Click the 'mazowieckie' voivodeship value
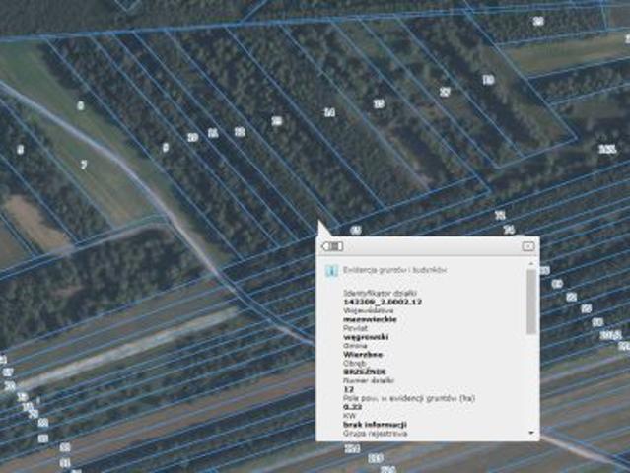Viewport: 630px width, 473px height. coord(368,319)
